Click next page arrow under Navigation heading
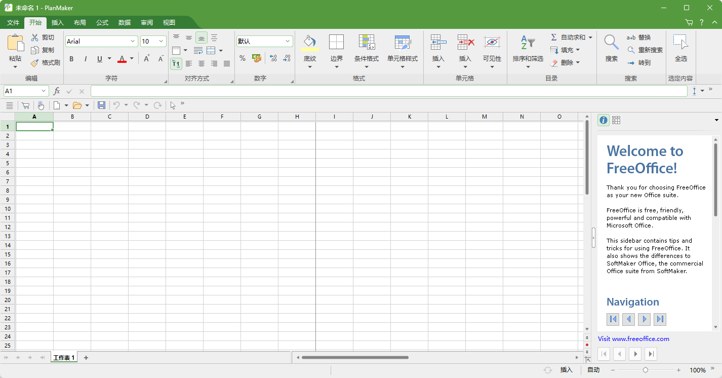722x378 pixels. tap(644, 319)
